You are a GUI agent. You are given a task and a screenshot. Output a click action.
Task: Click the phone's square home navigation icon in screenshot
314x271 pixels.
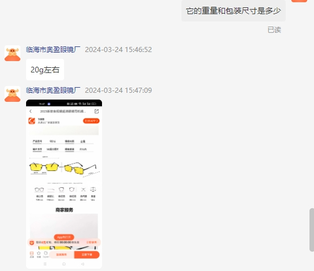point(64,264)
